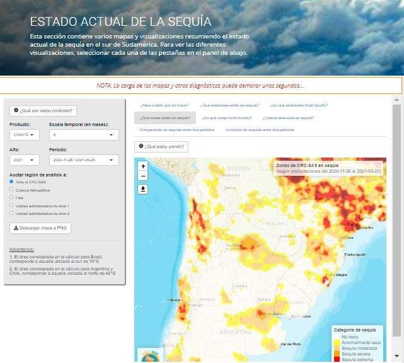This screenshot has width=404, height=363.
Task: Open 'Evolución de sequías entre dos períodos' tab
Action: click(x=260, y=130)
